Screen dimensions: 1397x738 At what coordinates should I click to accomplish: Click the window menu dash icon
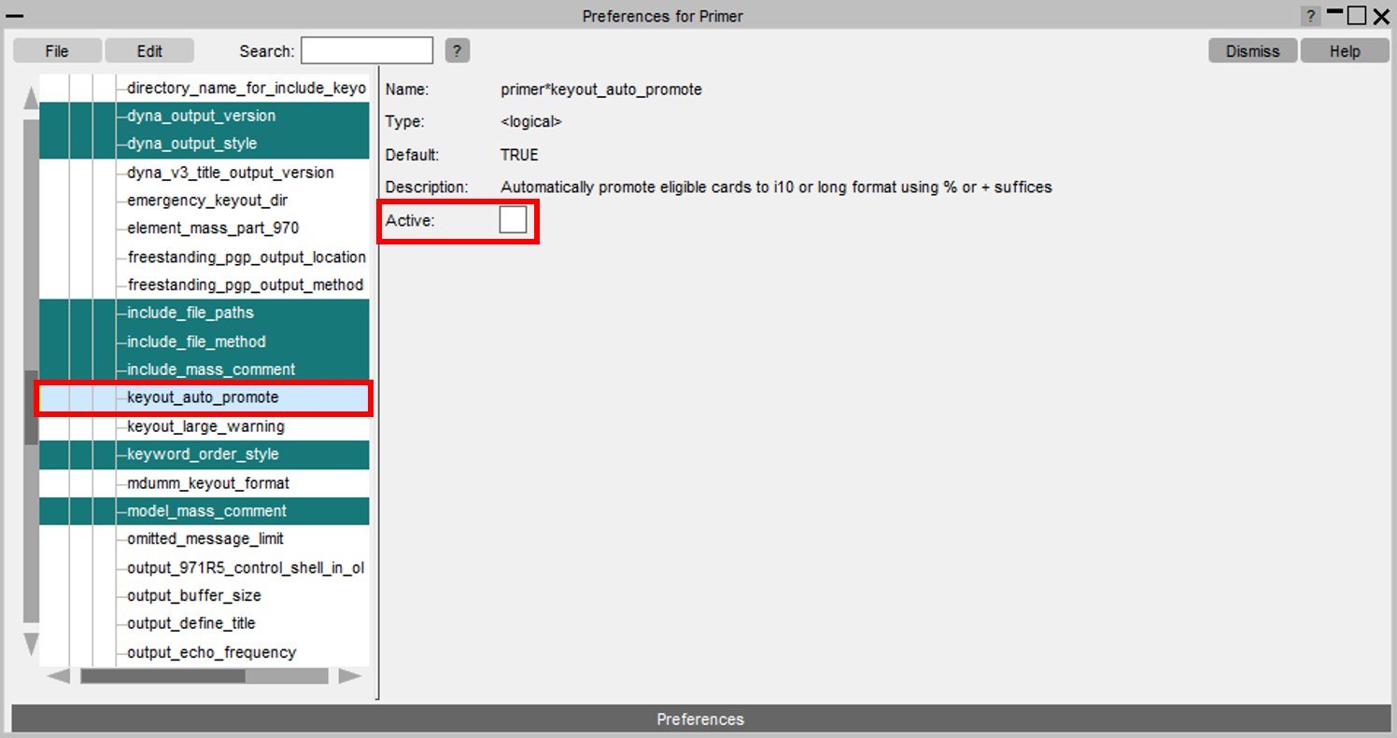pos(15,16)
